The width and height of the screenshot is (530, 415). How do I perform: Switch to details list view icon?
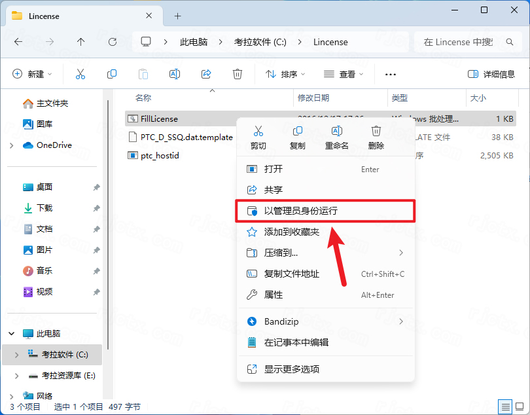pos(505,406)
